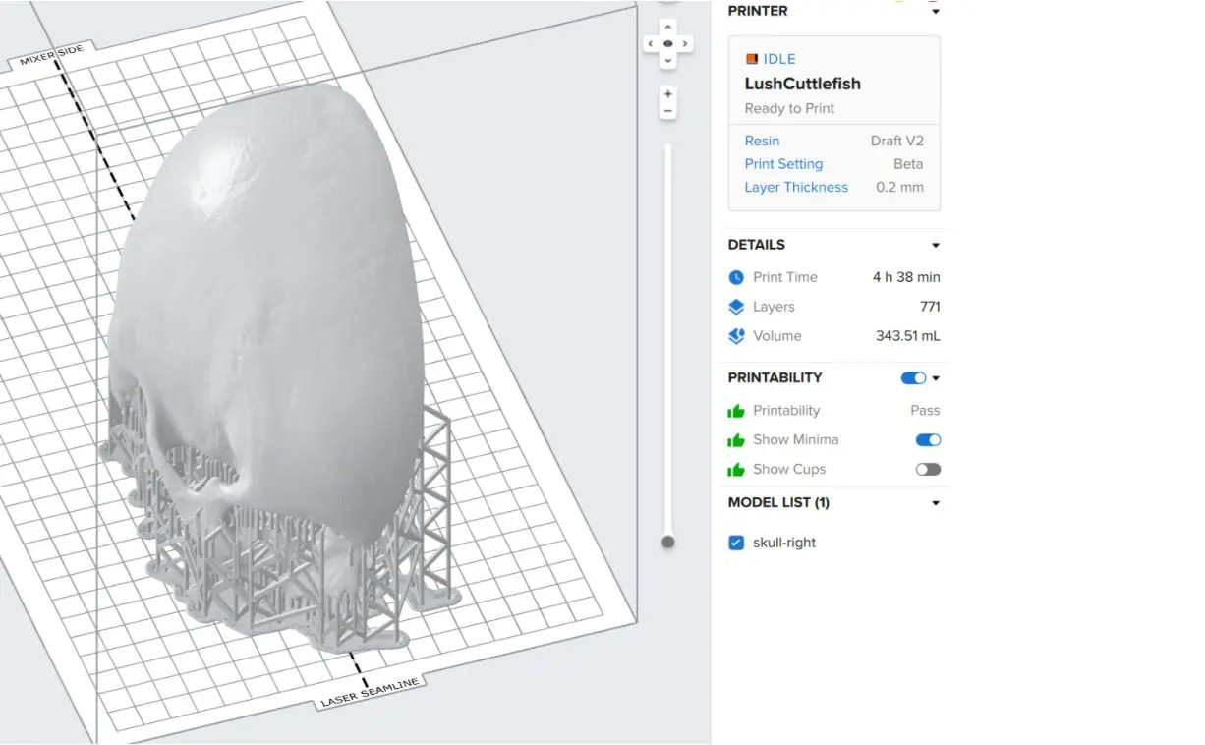Collapse the Printer section
The width and height of the screenshot is (1205, 745).
click(935, 12)
